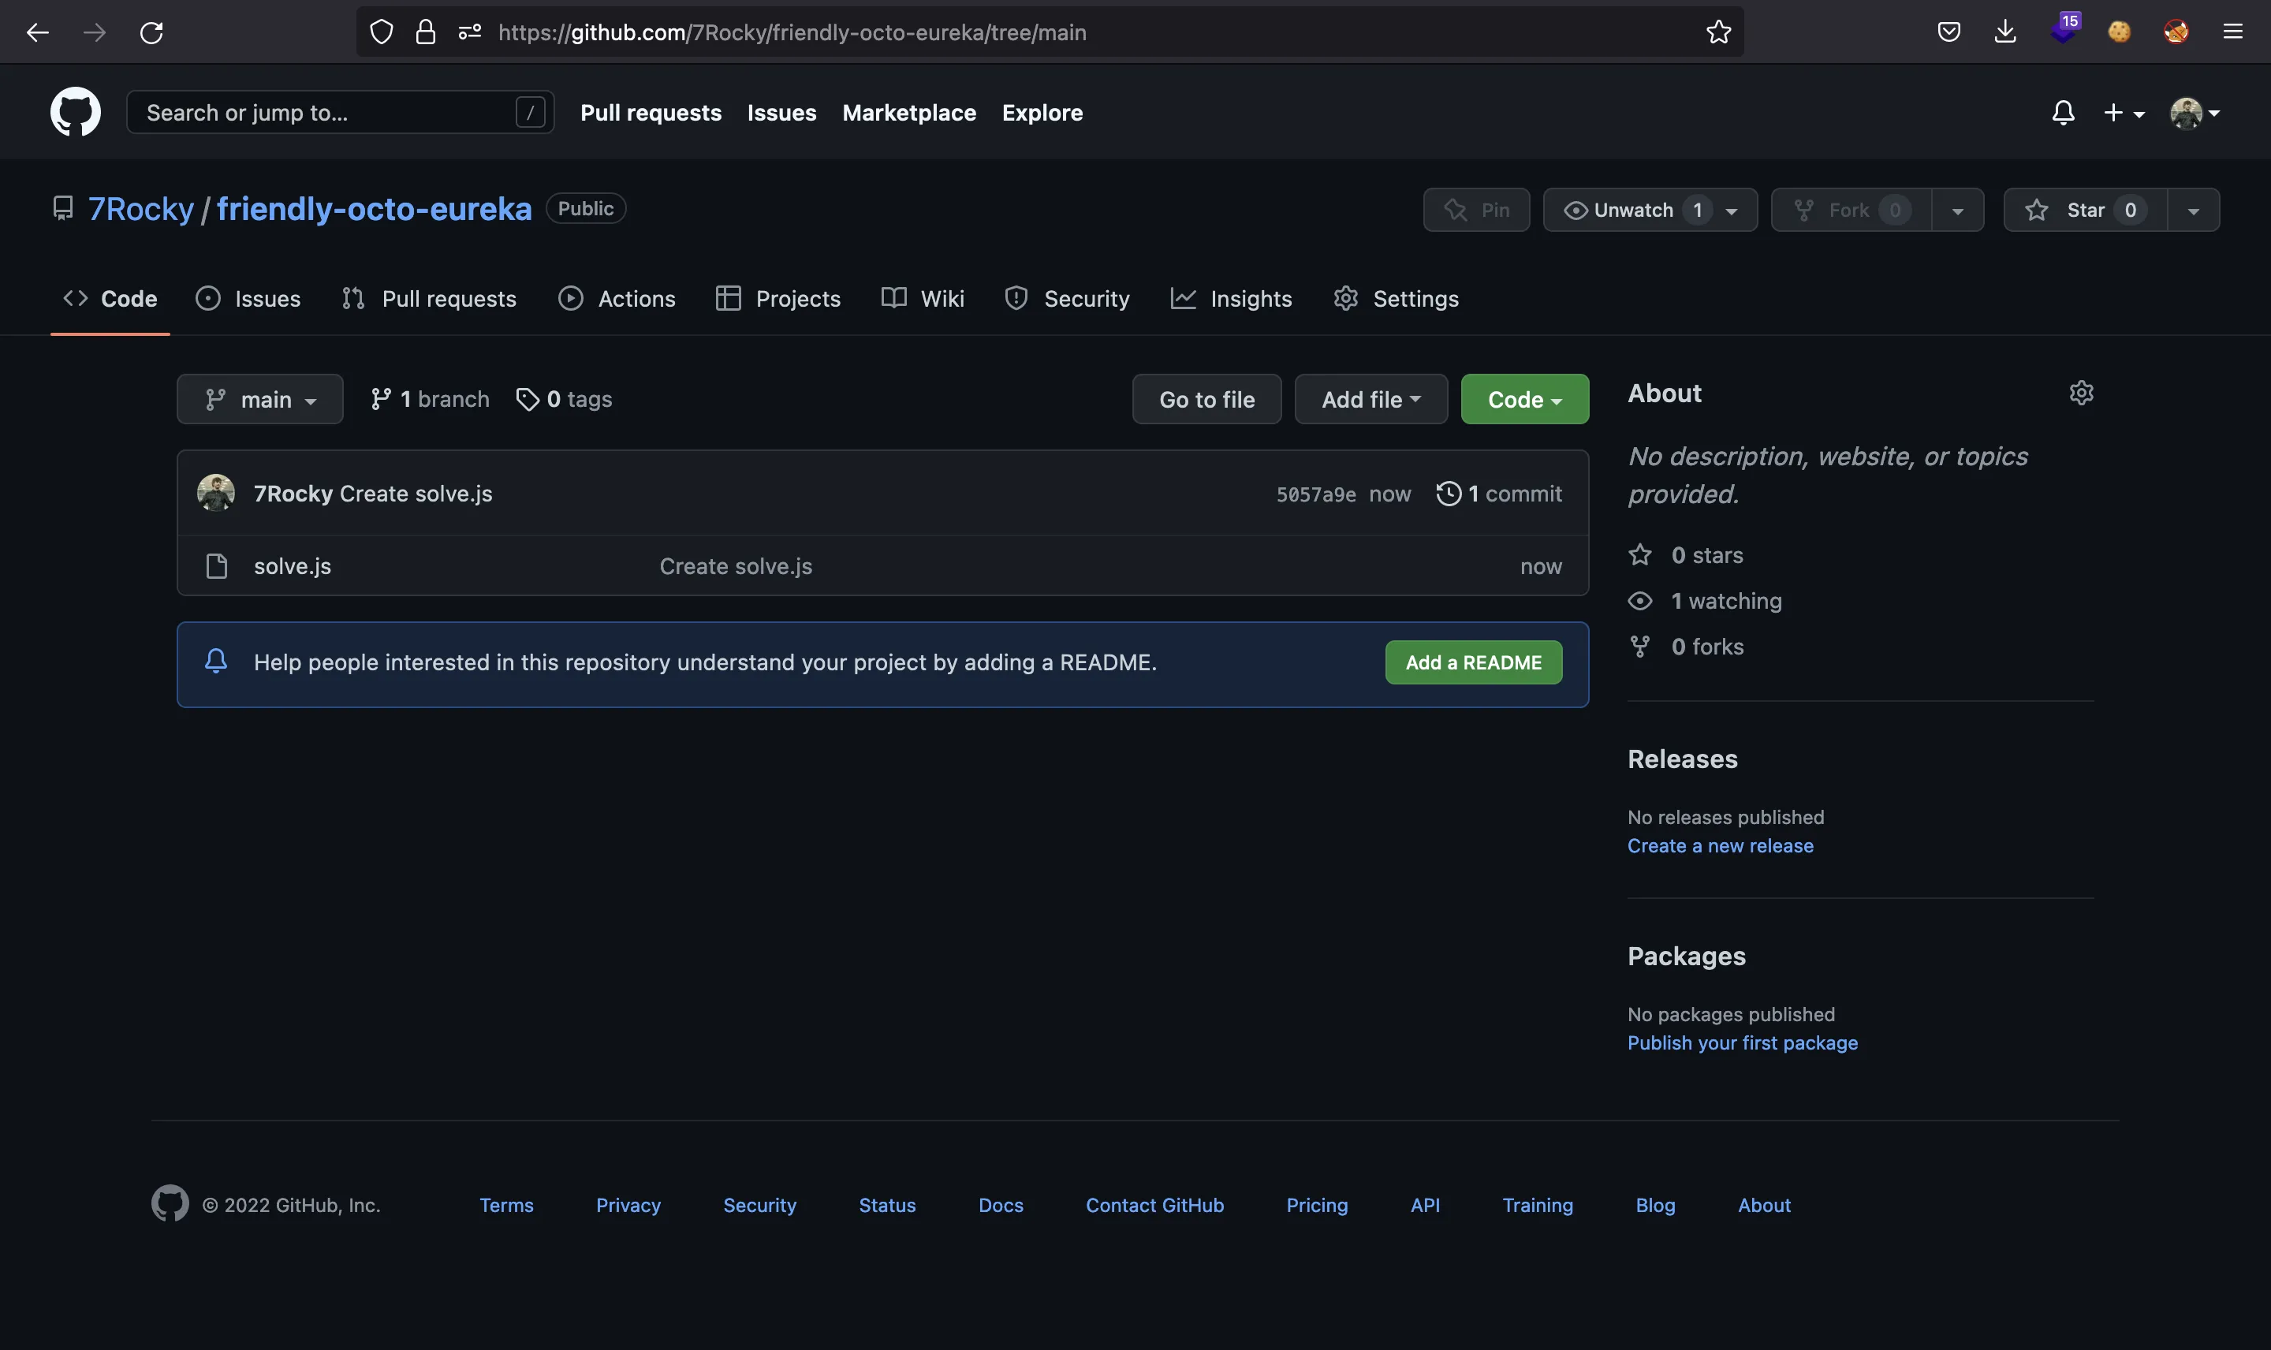Open the main branch selector dropdown
The width and height of the screenshot is (2271, 1350).
point(260,399)
